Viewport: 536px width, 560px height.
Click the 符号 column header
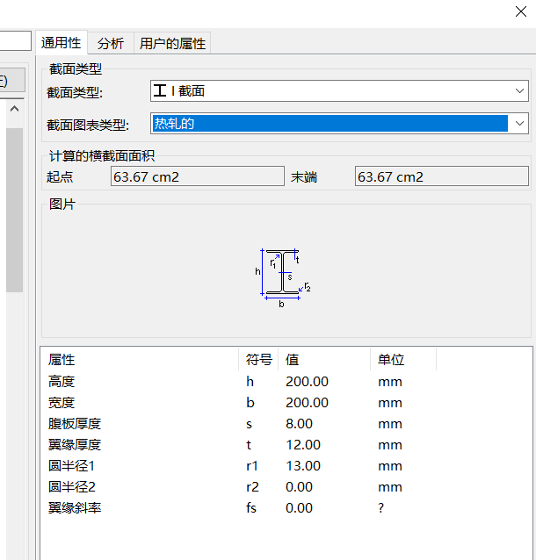coord(258,359)
